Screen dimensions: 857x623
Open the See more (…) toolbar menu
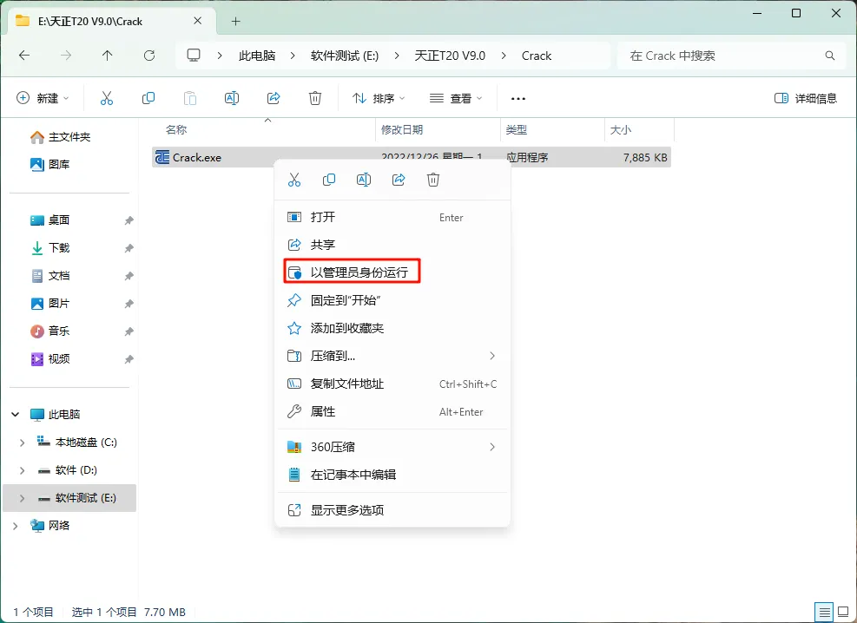[x=517, y=98]
